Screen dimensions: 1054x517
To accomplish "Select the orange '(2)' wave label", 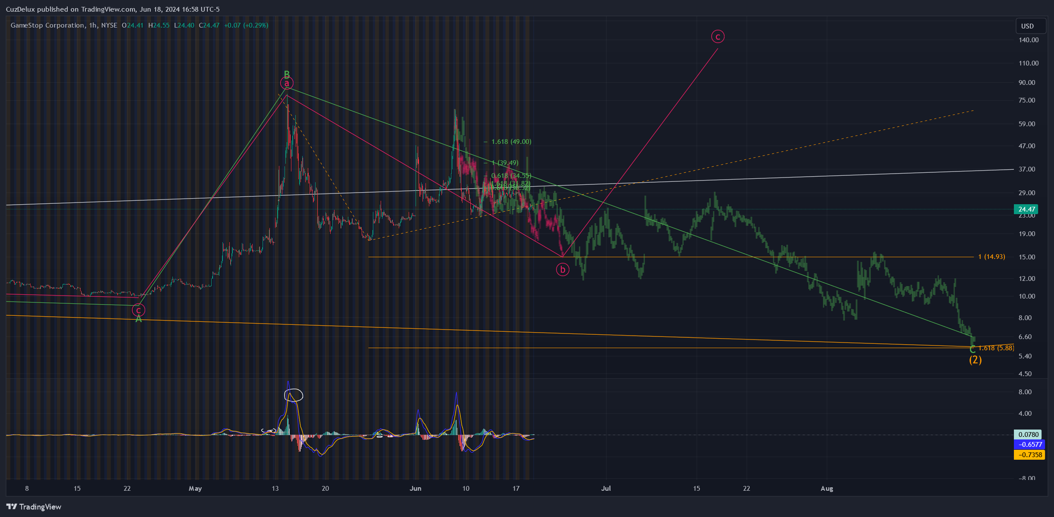I will (x=976, y=360).
